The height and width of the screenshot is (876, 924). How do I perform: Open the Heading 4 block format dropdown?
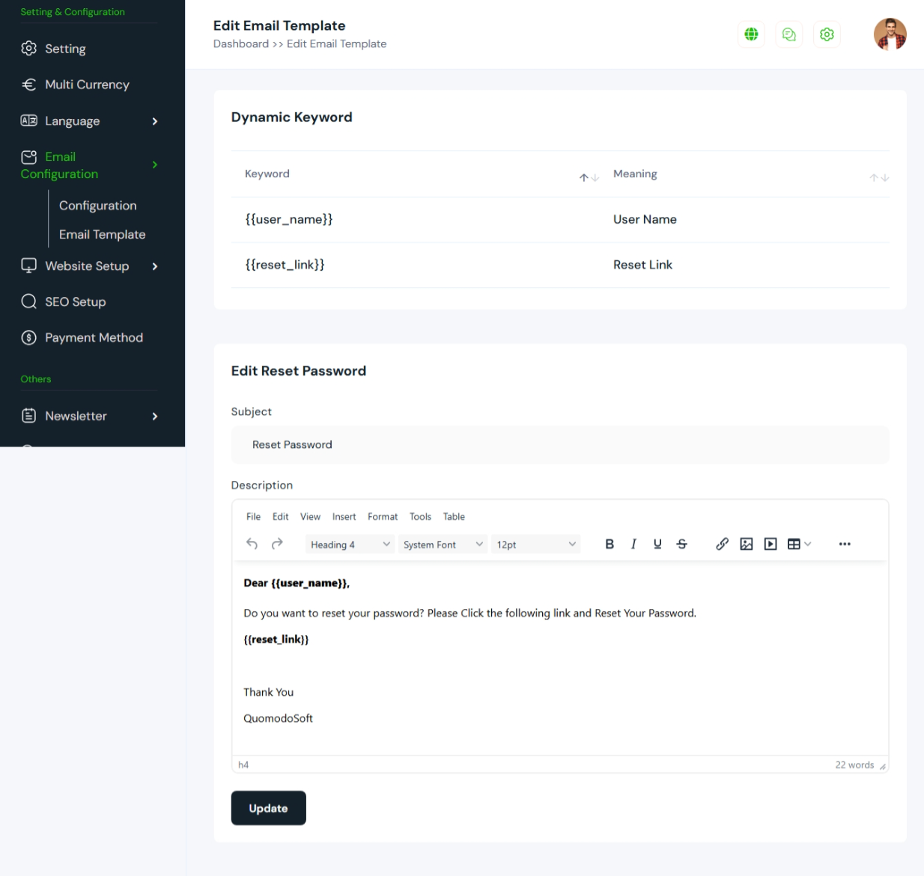click(x=350, y=545)
